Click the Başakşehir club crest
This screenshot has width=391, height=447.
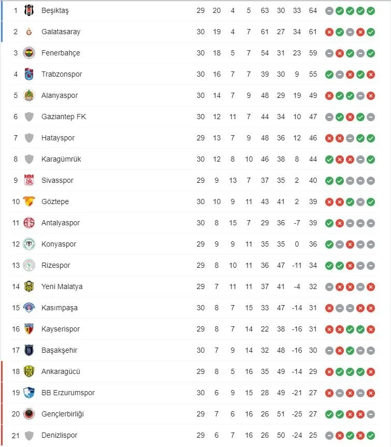point(29,350)
